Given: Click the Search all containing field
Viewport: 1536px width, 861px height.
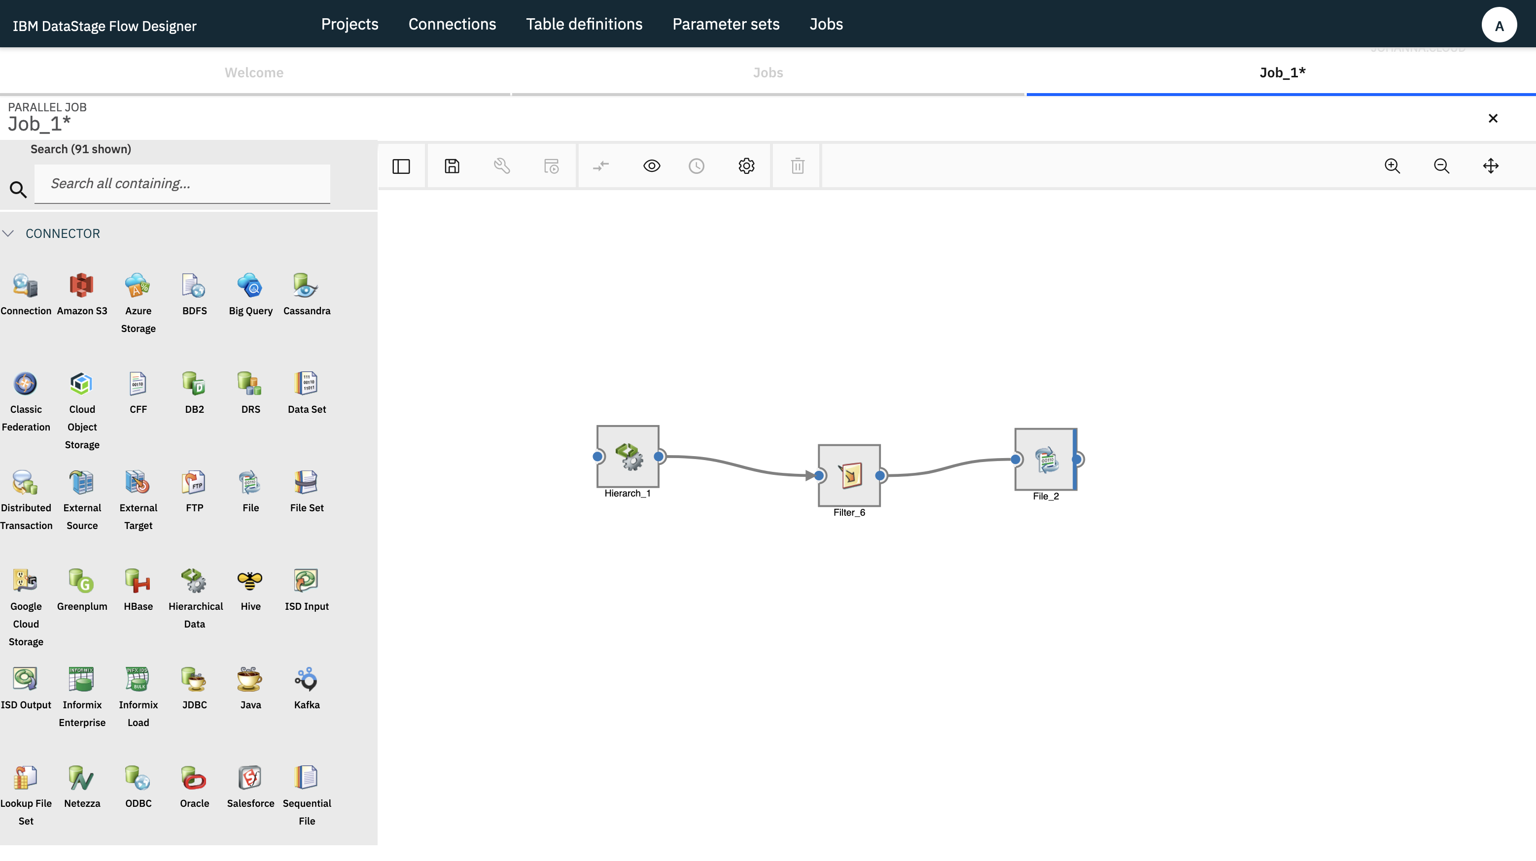Looking at the screenshot, I should [x=182, y=184].
